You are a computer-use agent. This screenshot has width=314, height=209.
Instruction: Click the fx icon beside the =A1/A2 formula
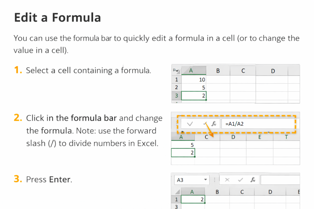(214, 124)
